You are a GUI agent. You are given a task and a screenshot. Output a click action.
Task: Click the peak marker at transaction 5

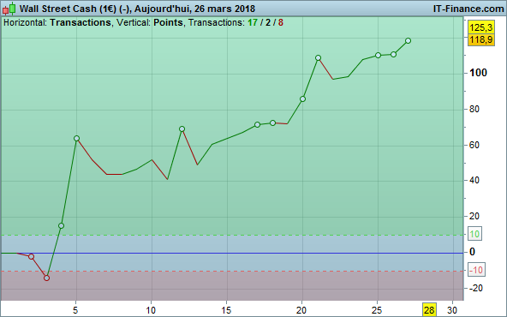pos(76,139)
